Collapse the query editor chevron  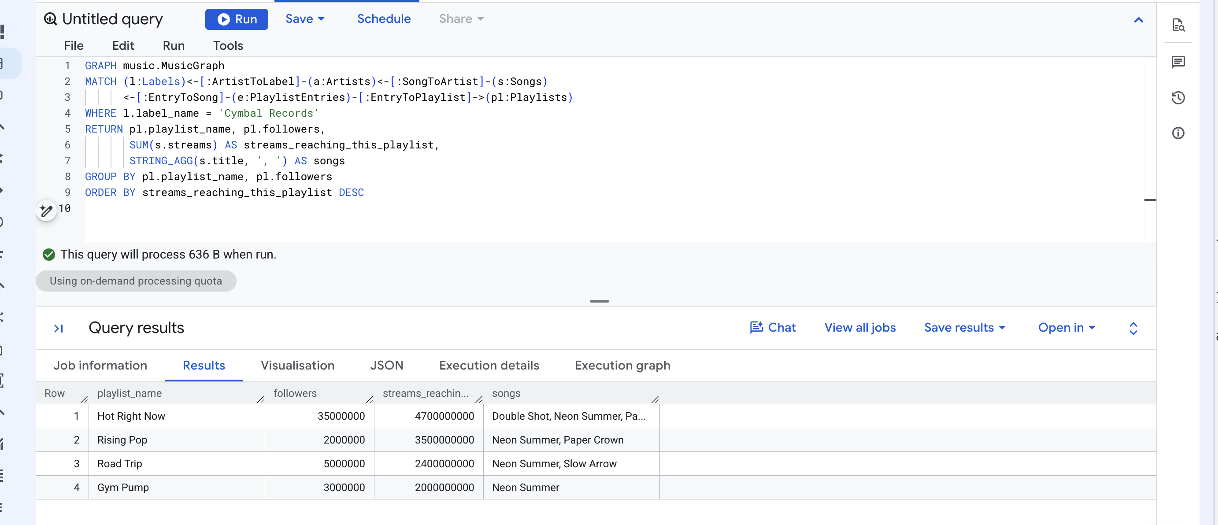[1138, 20]
